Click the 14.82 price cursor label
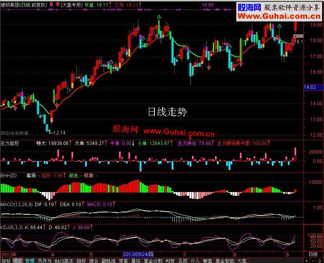Image resolution: width=324 pixels, height=263 pixels. pos(313,87)
